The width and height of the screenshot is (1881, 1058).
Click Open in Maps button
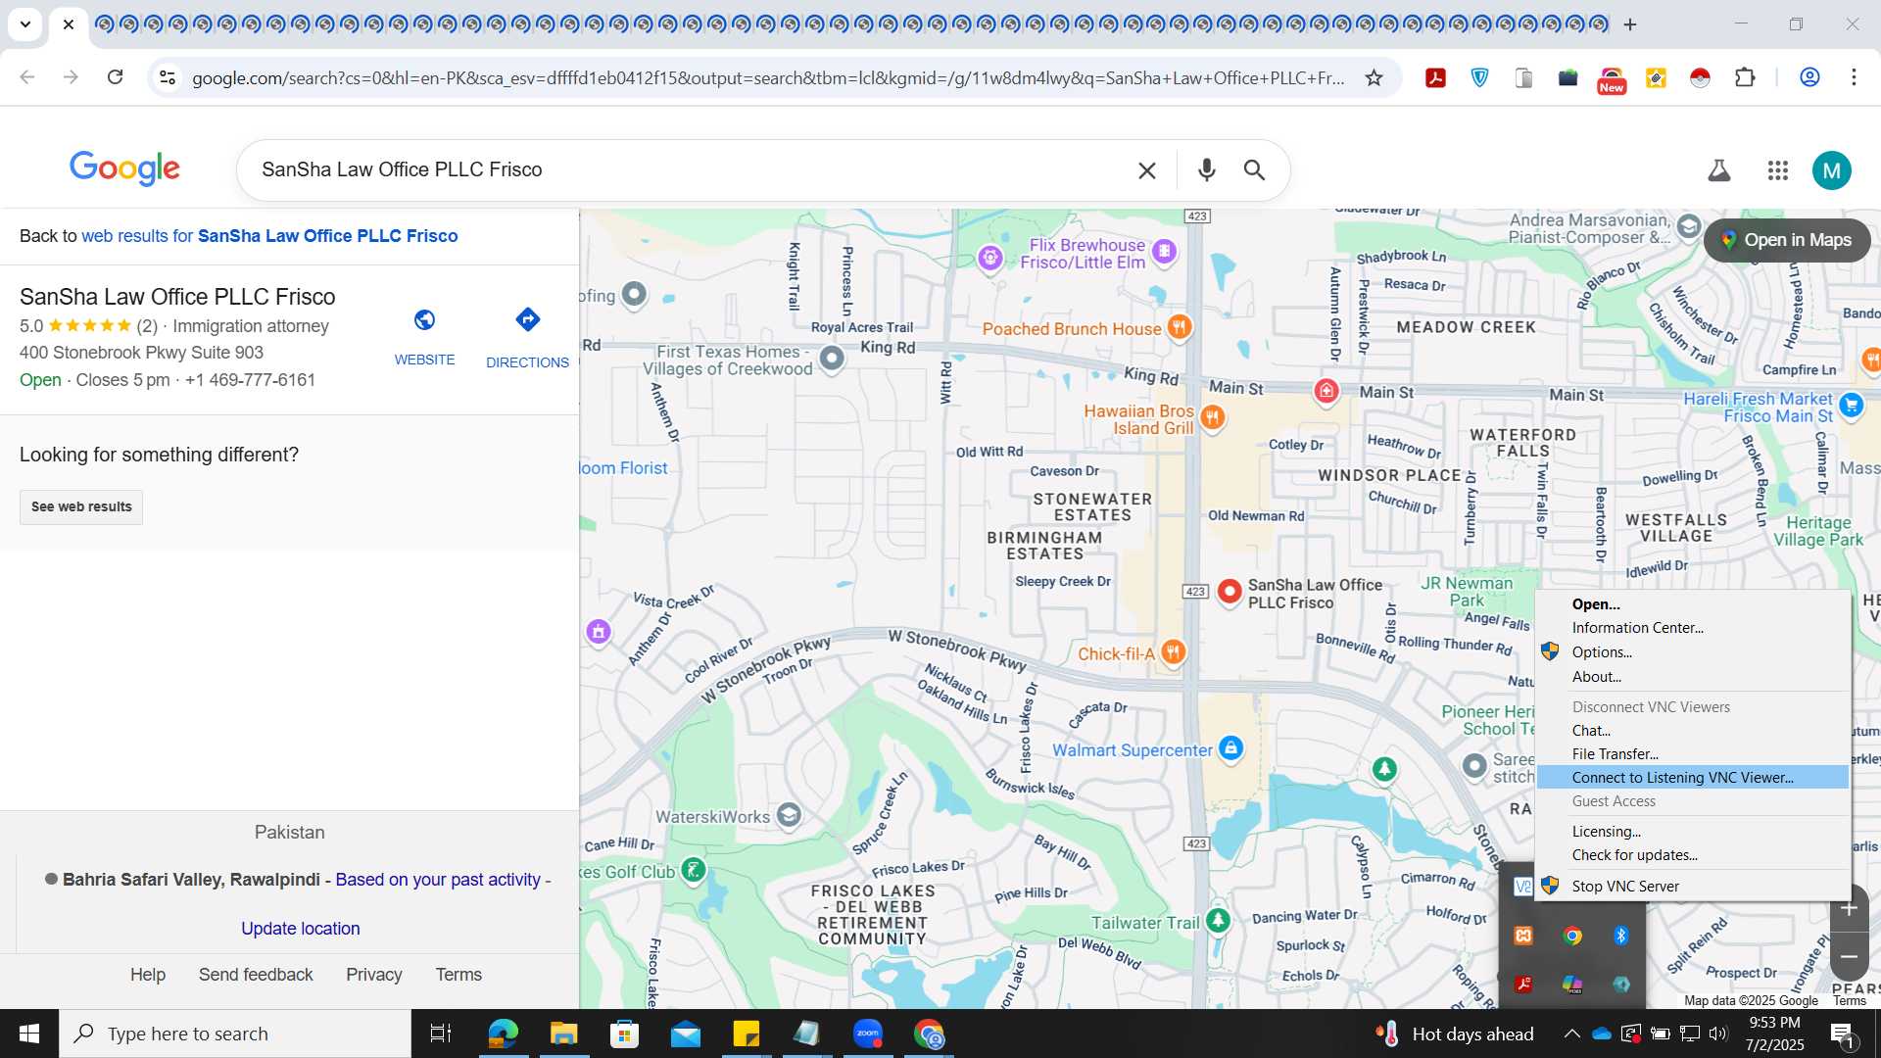(x=1787, y=240)
